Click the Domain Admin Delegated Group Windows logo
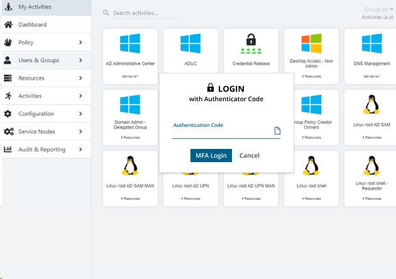The width and height of the screenshot is (396, 279). [x=130, y=104]
